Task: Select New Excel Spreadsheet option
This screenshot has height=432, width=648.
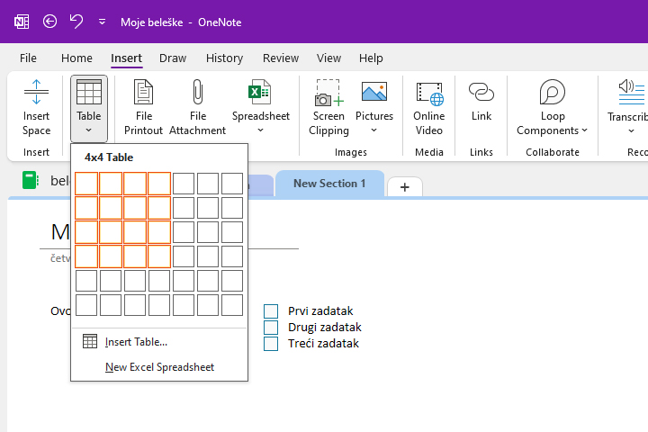Action: pyautogui.click(x=159, y=367)
